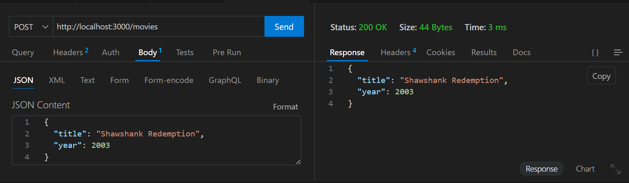The width and height of the screenshot is (629, 183).
Task: Click the Copy response button
Action: click(601, 76)
